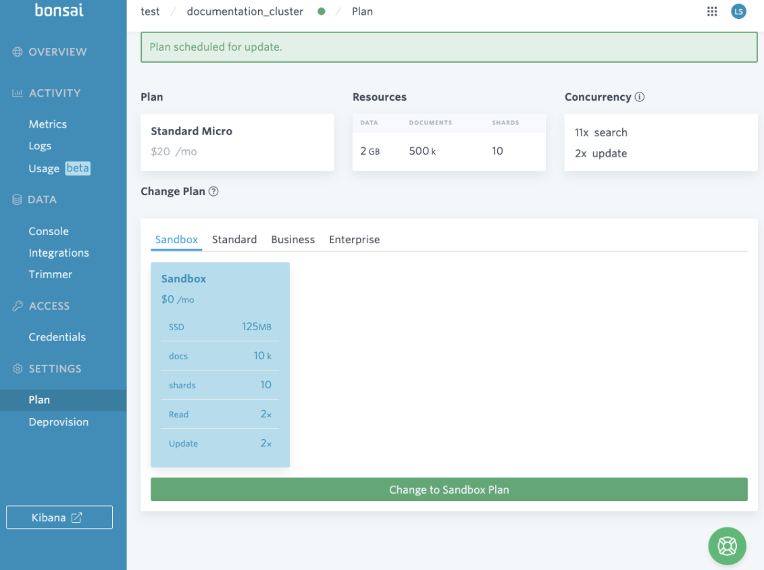
Task: Select the Sandbox plan card
Action: pos(220,364)
